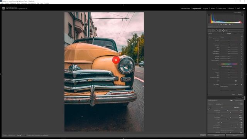This screenshot has width=247, height=139.
Task: Open the Файл menu
Action: coord(2,3)
